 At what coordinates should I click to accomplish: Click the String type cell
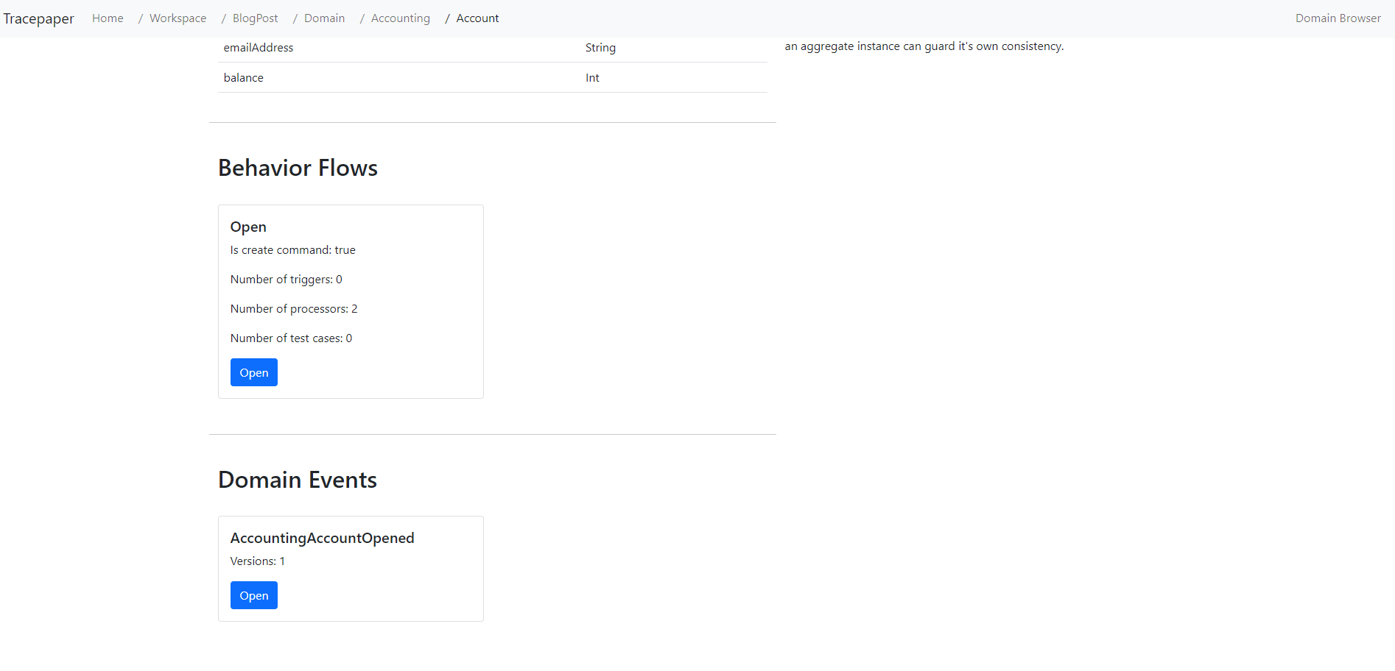click(600, 47)
